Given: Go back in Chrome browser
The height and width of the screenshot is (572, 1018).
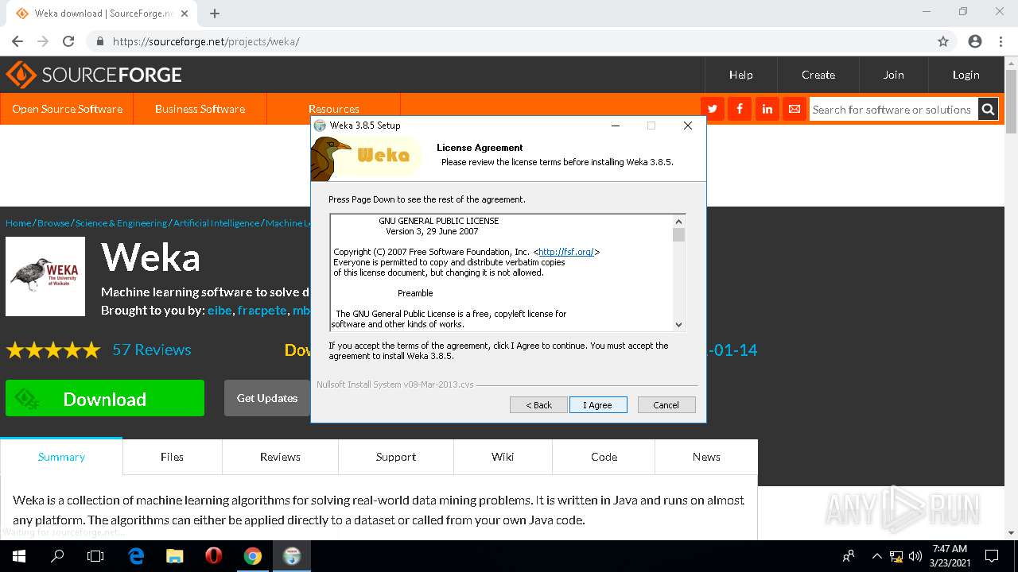Looking at the screenshot, I should (x=17, y=41).
